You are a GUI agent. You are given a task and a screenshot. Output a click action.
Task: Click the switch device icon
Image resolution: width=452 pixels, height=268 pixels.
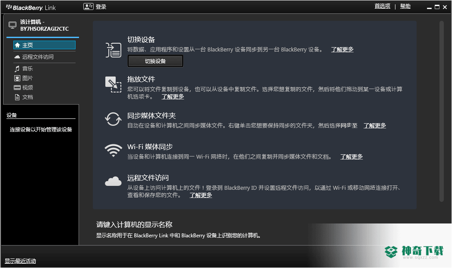click(113, 50)
